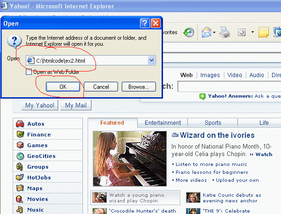Open Wizard on the ivories headline

pos(217,135)
